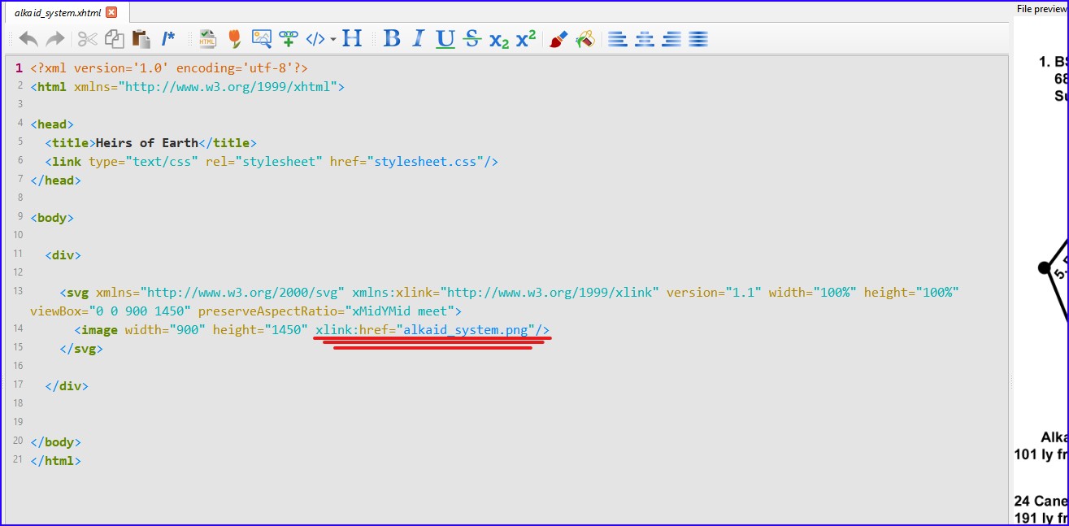The width and height of the screenshot is (1069, 526).
Task: Apply bold formatting
Action: [x=392, y=38]
